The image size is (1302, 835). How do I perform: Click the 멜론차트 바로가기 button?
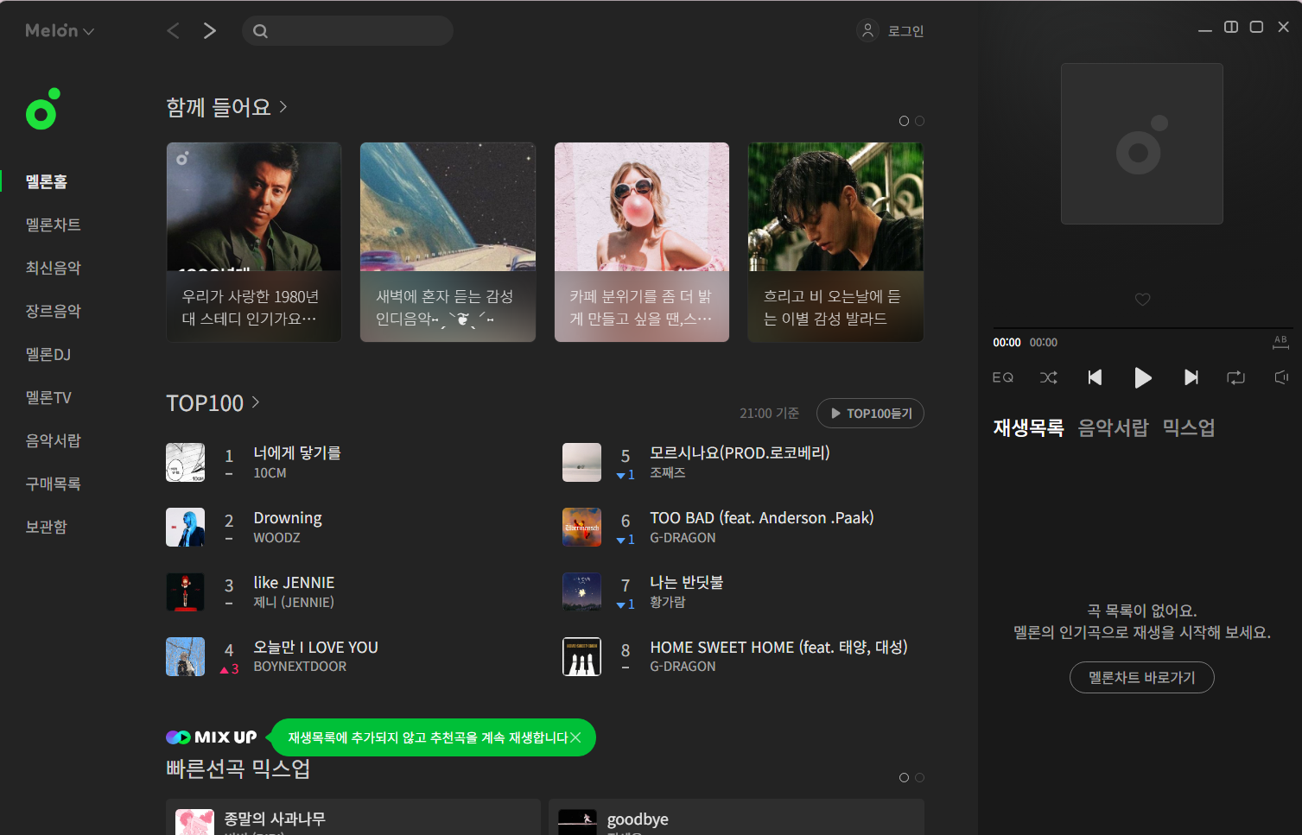pyautogui.click(x=1141, y=678)
